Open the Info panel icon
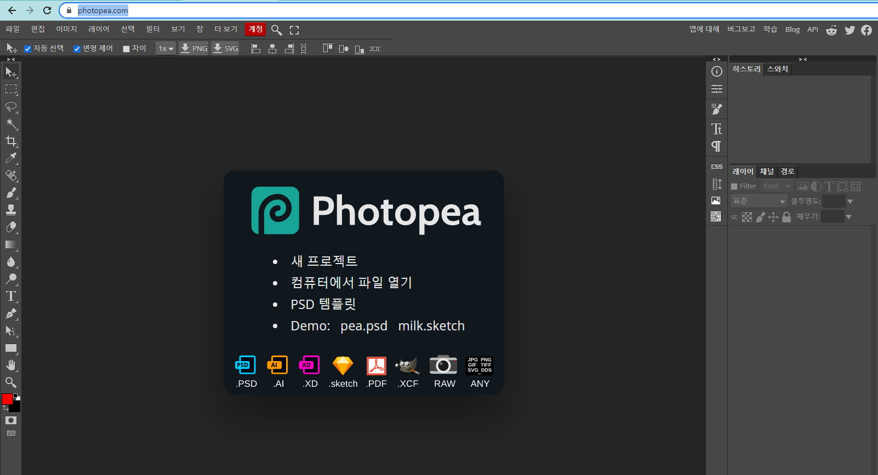878x475 pixels. [716, 71]
